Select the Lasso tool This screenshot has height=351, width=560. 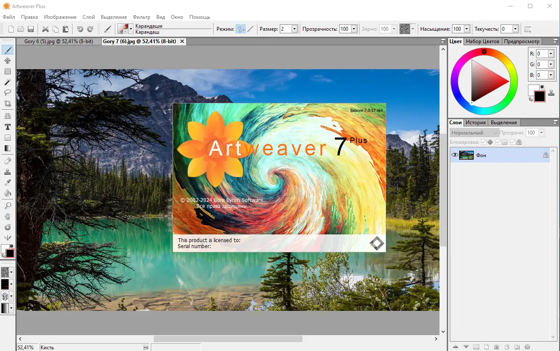[8, 92]
